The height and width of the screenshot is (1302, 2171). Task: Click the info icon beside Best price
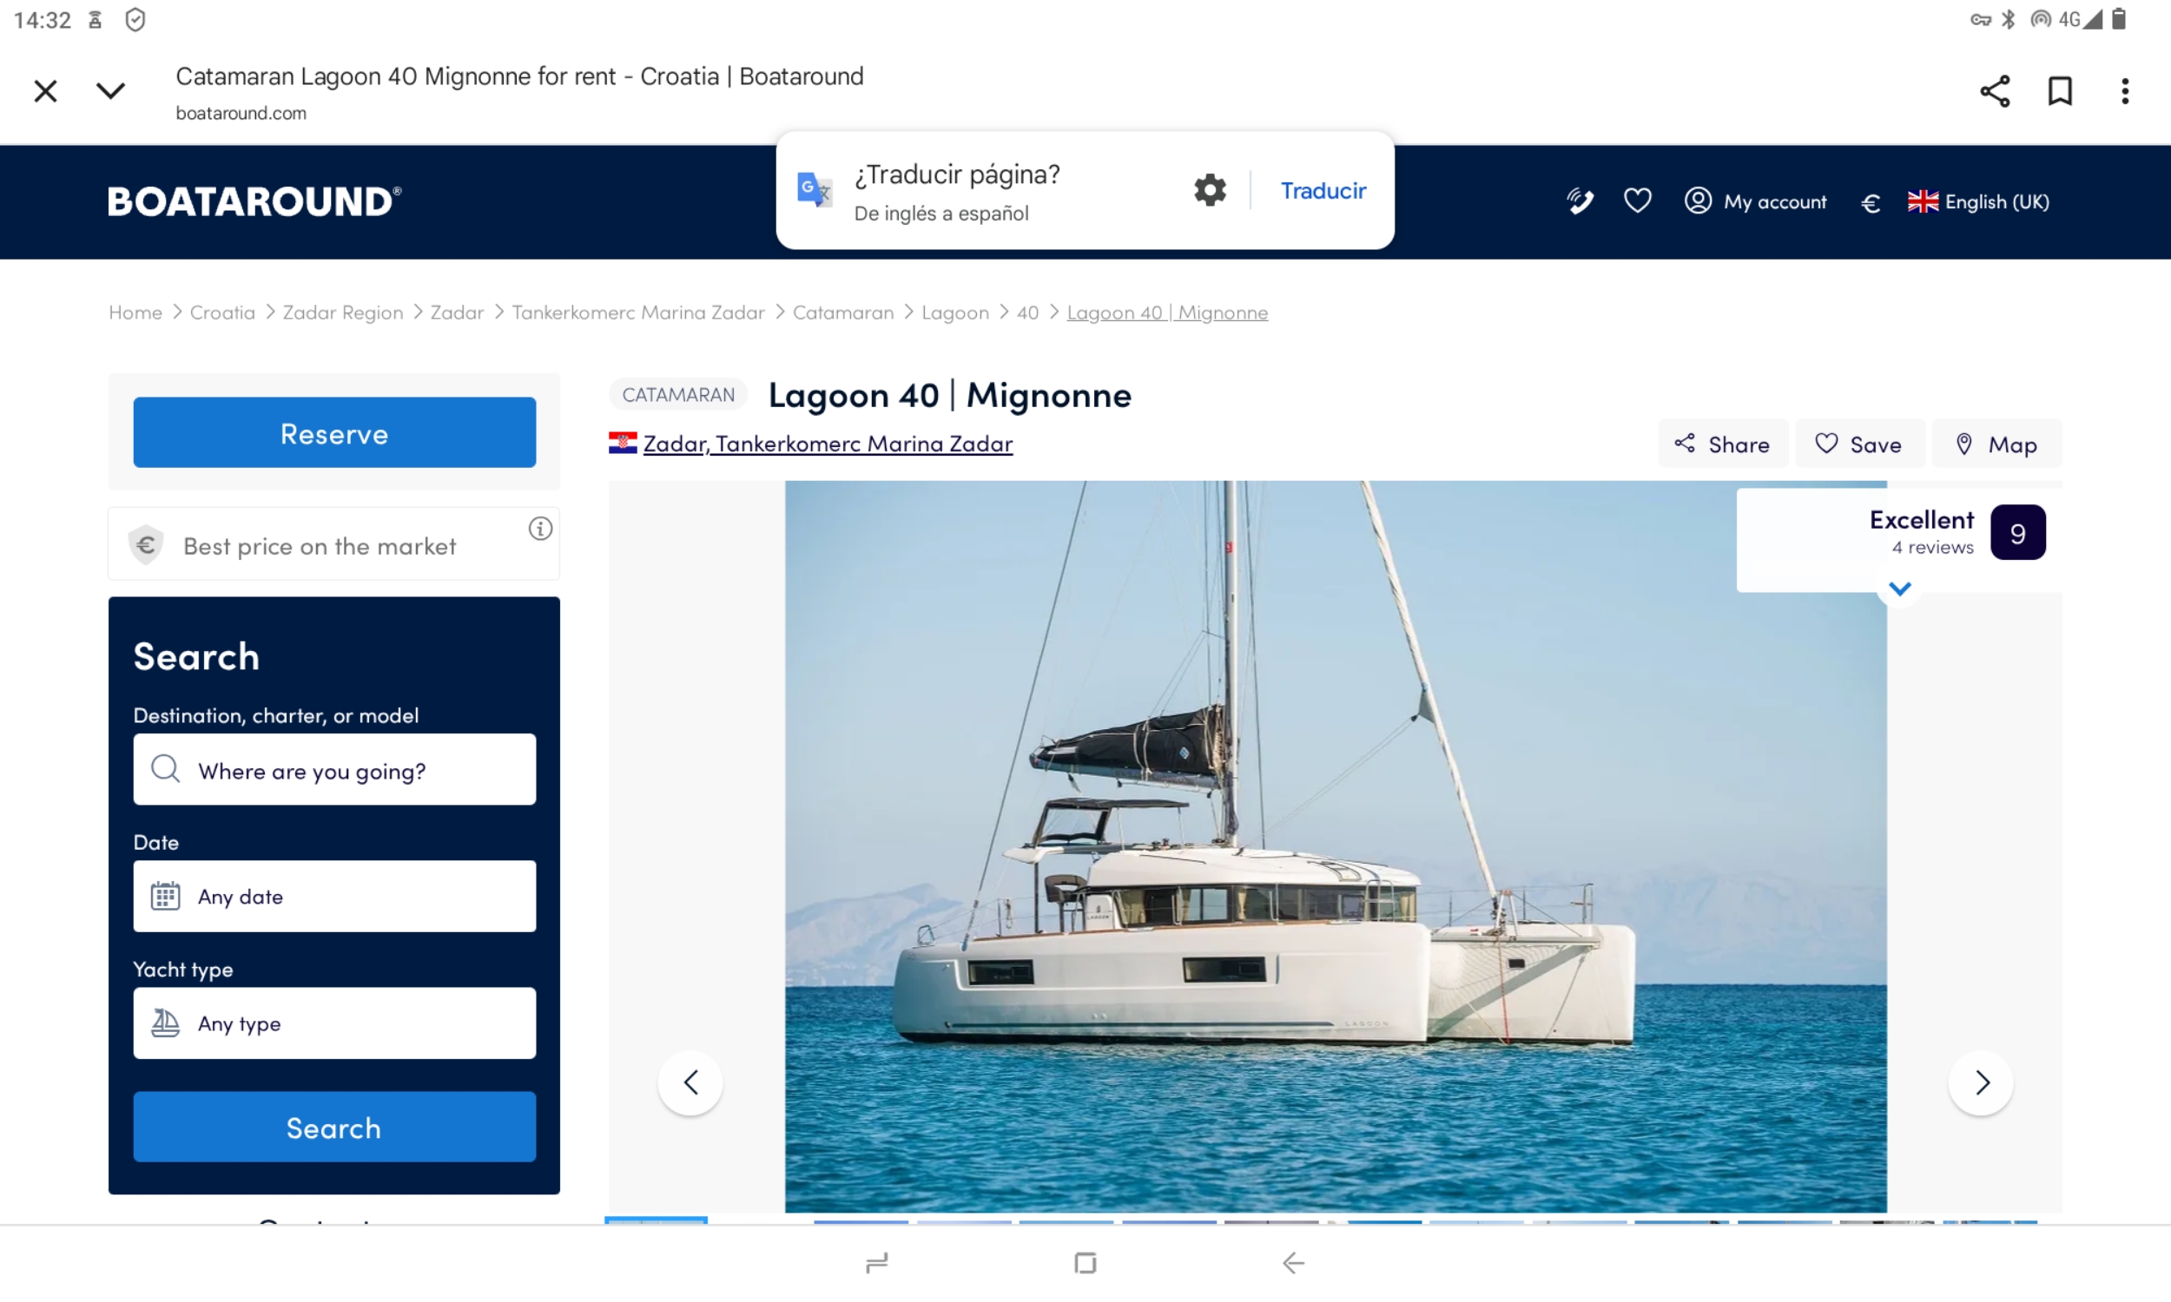[540, 528]
